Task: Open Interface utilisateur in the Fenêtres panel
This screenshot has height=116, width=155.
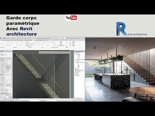Action: (x=73, y=44)
